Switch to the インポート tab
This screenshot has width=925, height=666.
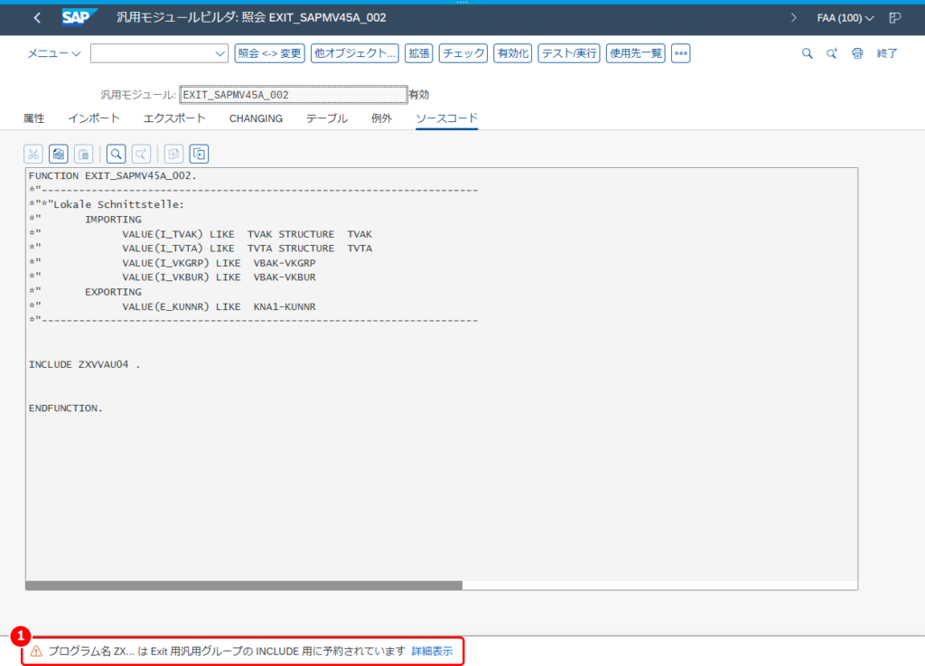[x=94, y=118]
